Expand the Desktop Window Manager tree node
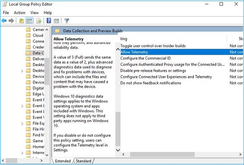The width and height of the screenshot is (244, 165). point(22,70)
